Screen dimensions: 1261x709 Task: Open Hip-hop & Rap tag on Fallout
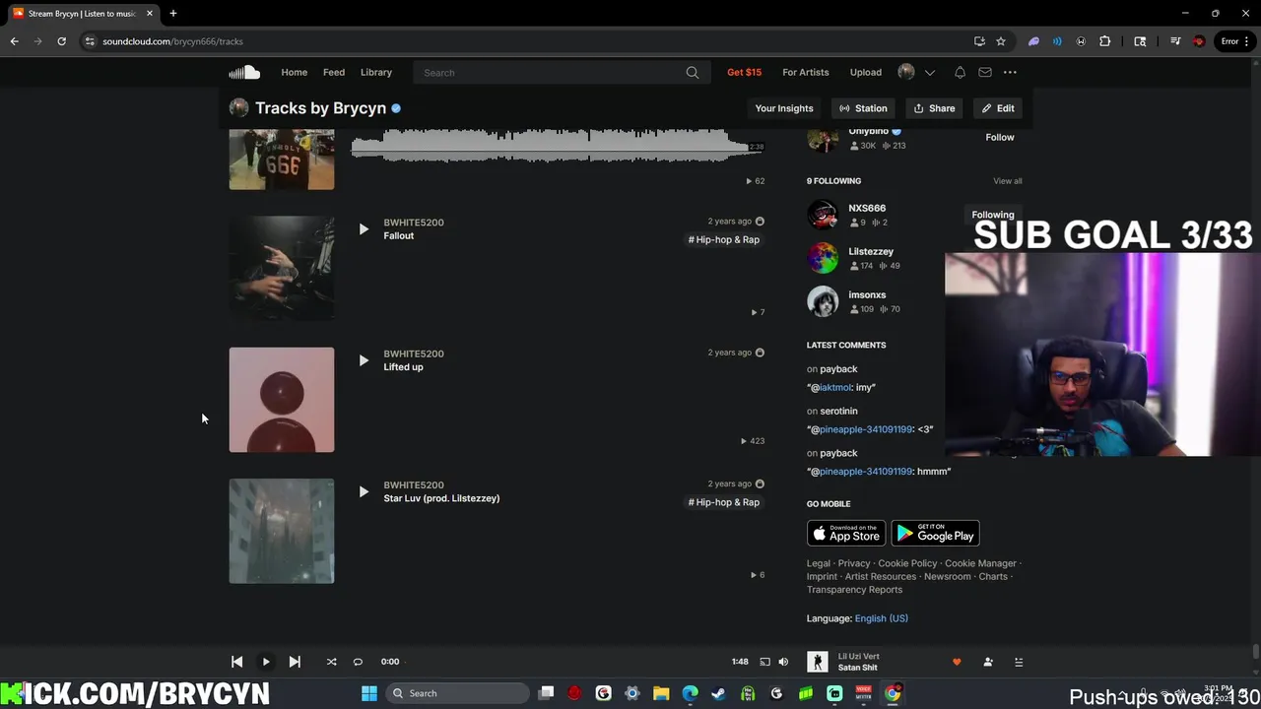click(724, 239)
